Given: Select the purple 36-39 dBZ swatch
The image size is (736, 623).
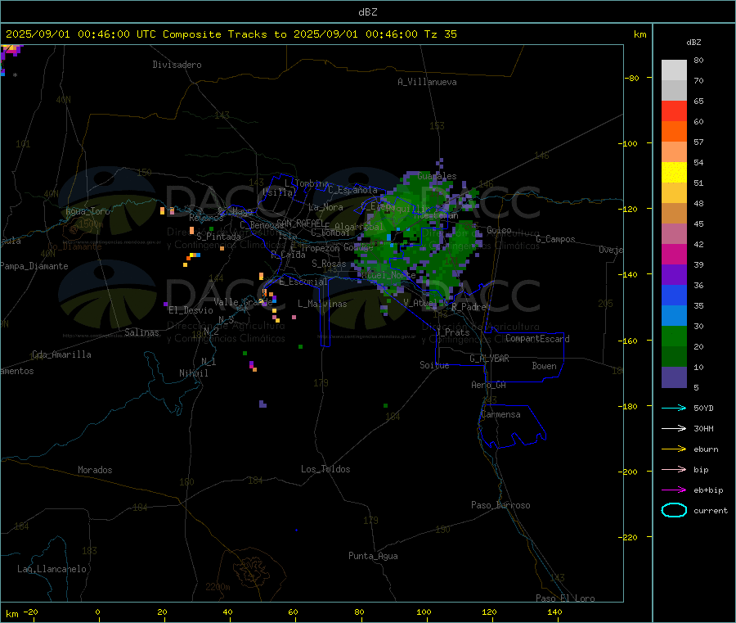Looking at the screenshot, I should (674, 275).
